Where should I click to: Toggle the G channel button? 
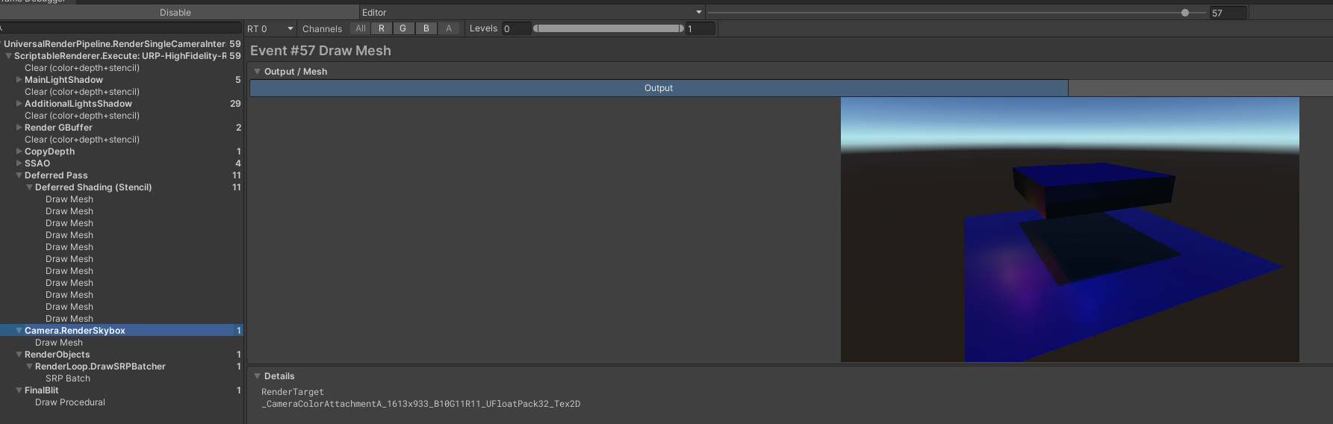coord(403,29)
